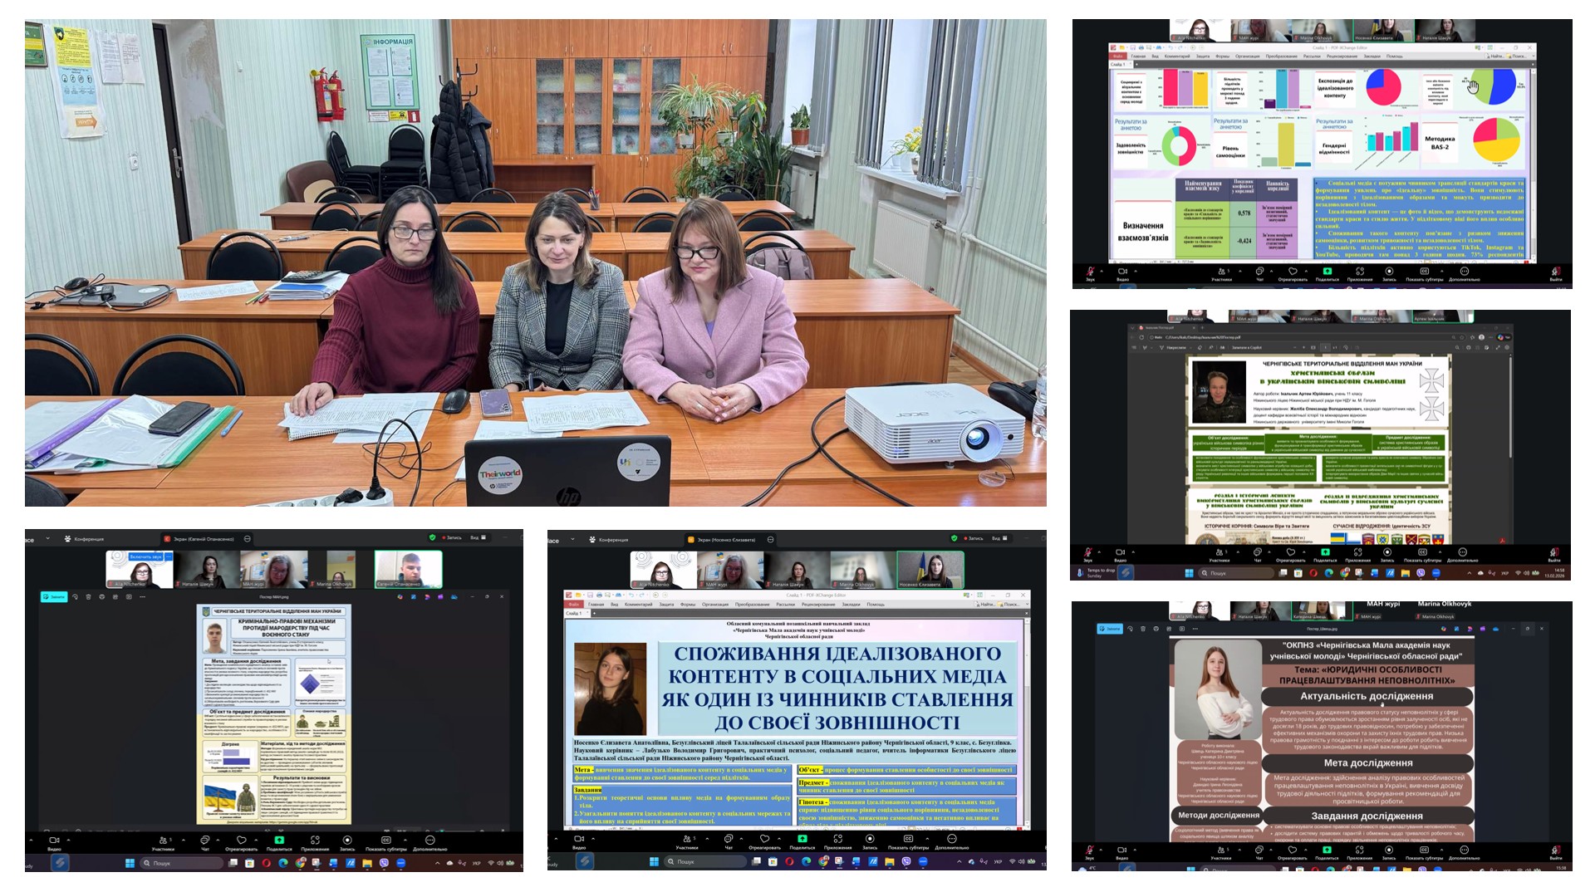Click Включить звук button on Alla Nitchenko's thumbnail

(x=145, y=556)
